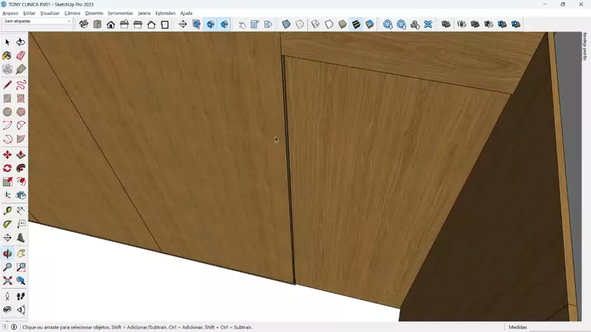591x332 pixels.
Task: Select the Orbit tool
Action: (7, 254)
